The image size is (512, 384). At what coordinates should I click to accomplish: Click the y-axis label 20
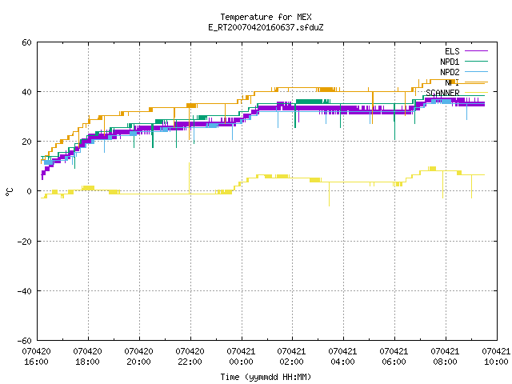pyautogui.click(x=26, y=142)
